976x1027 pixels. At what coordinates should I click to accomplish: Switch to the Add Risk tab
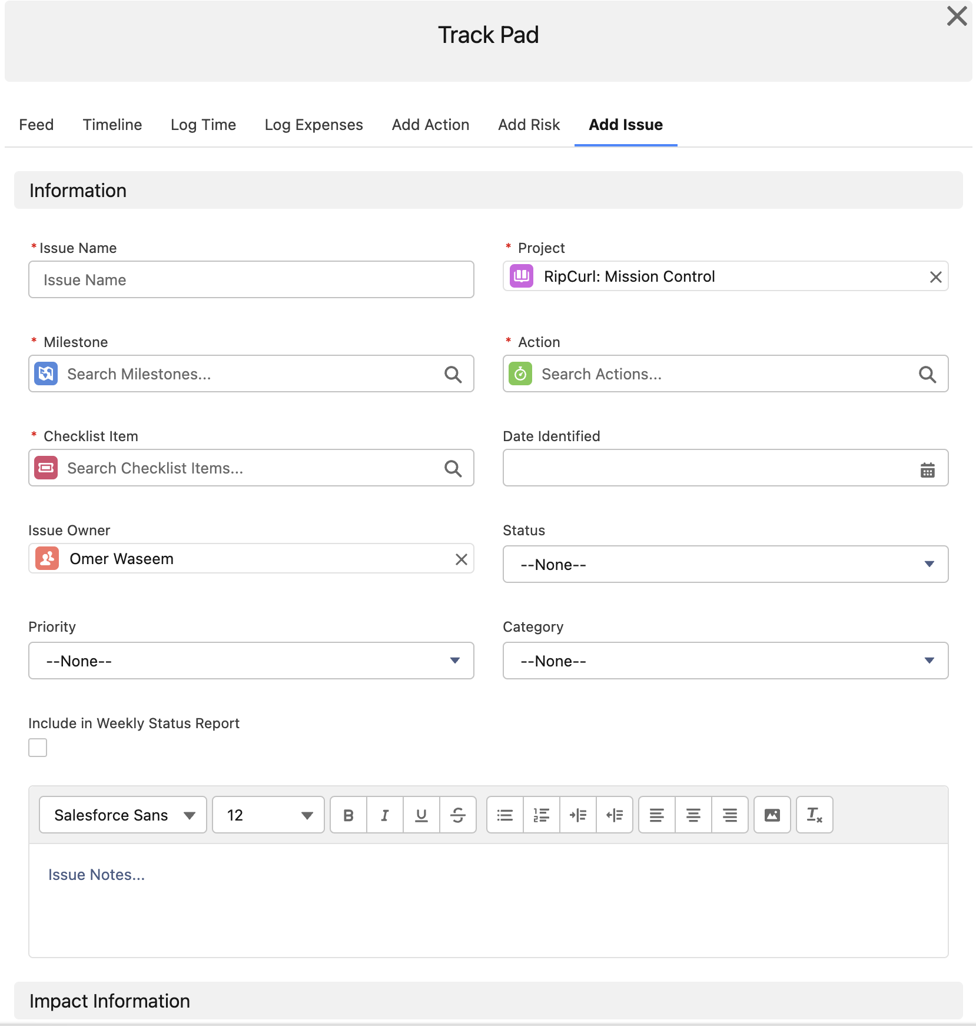529,125
